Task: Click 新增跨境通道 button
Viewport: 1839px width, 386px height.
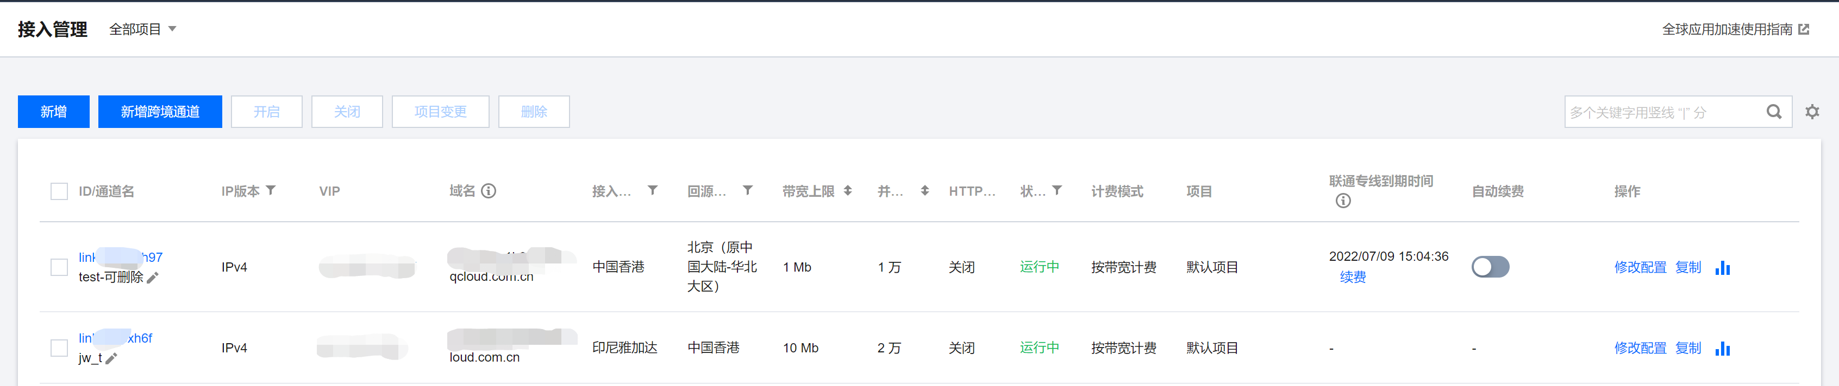Action: (160, 112)
